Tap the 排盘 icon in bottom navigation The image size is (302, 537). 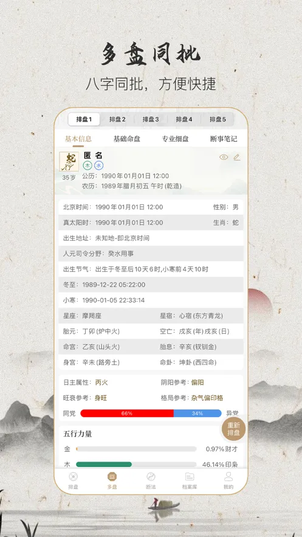(73, 476)
